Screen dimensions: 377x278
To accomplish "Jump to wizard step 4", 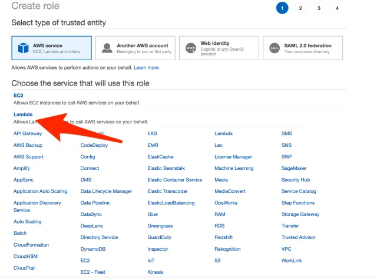I will [337, 8].
